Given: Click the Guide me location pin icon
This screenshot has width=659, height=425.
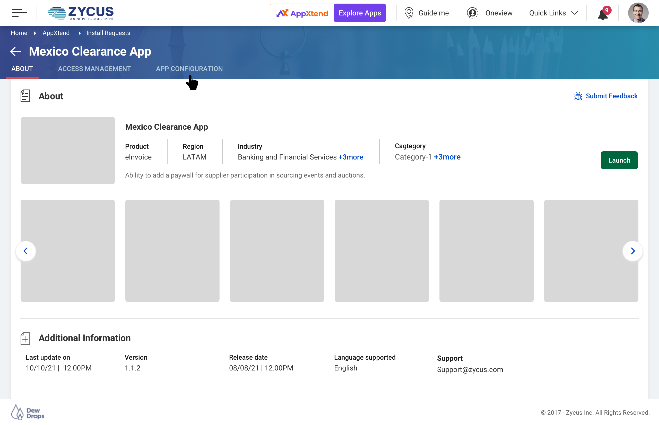Looking at the screenshot, I should (409, 13).
